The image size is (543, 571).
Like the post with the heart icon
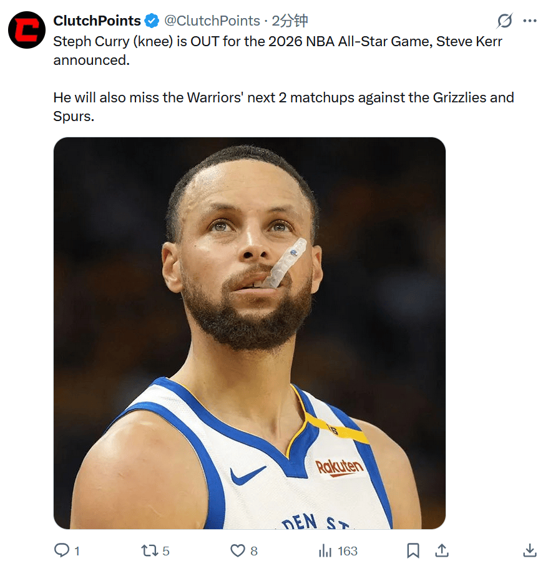(x=238, y=550)
